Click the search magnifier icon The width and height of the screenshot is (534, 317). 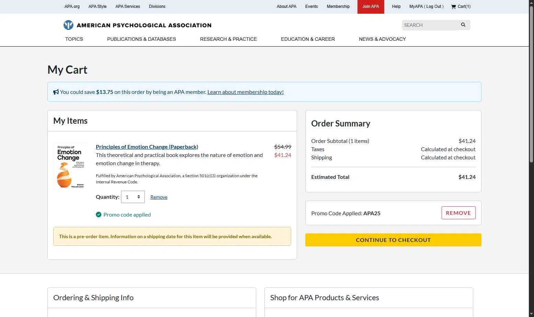tap(463, 25)
